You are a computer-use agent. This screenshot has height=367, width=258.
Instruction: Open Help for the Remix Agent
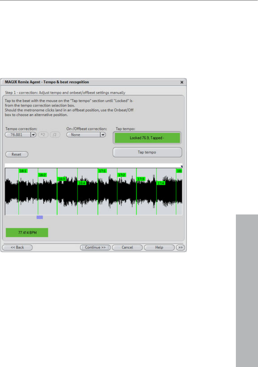point(159,248)
